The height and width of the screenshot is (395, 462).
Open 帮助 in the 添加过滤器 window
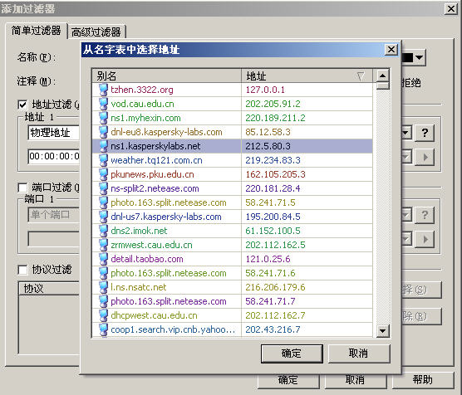tap(422, 380)
